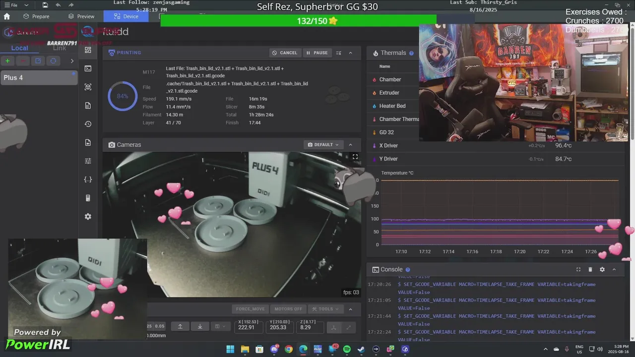The image size is (635, 357).
Task: Click the FORCE_MOVE button
Action: [x=251, y=309]
